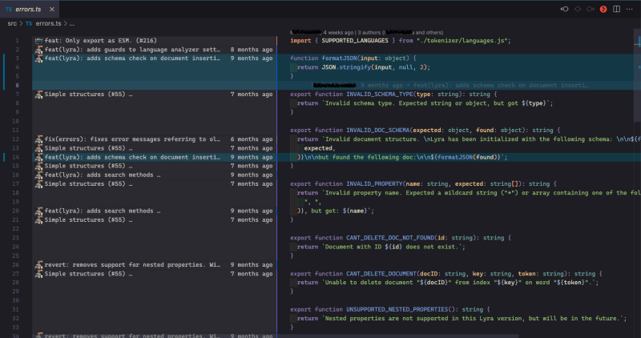Click the src breadcrumb folder
641x338 pixels.
pos(12,24)
